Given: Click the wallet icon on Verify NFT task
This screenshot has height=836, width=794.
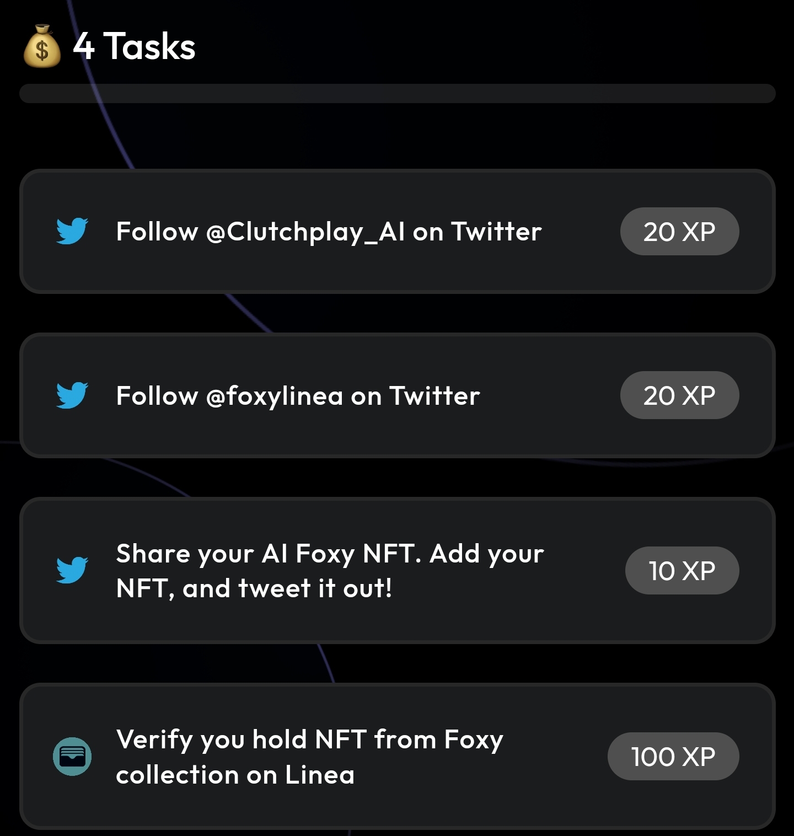Looking at the screenshot, I should (x=72, y=756).
